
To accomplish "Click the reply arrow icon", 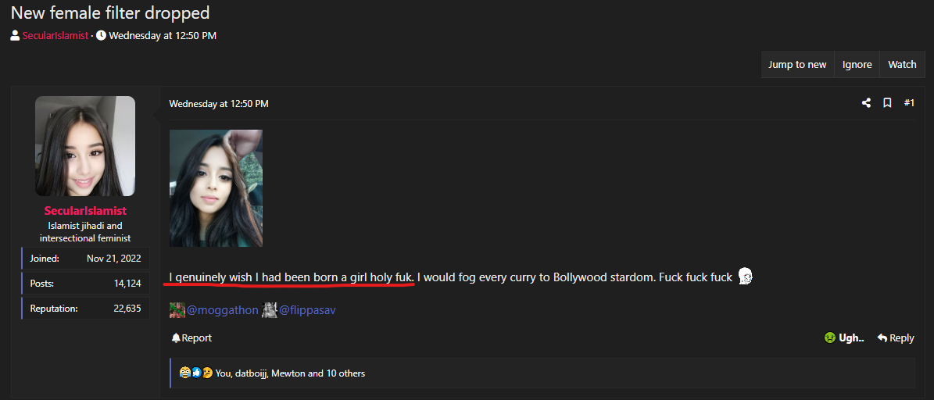I will coord(882,338).
